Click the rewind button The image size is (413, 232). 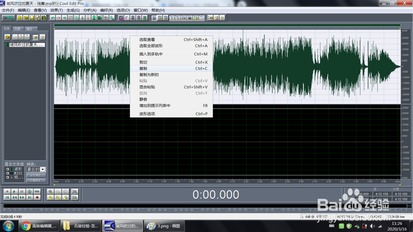coord(14,197)
